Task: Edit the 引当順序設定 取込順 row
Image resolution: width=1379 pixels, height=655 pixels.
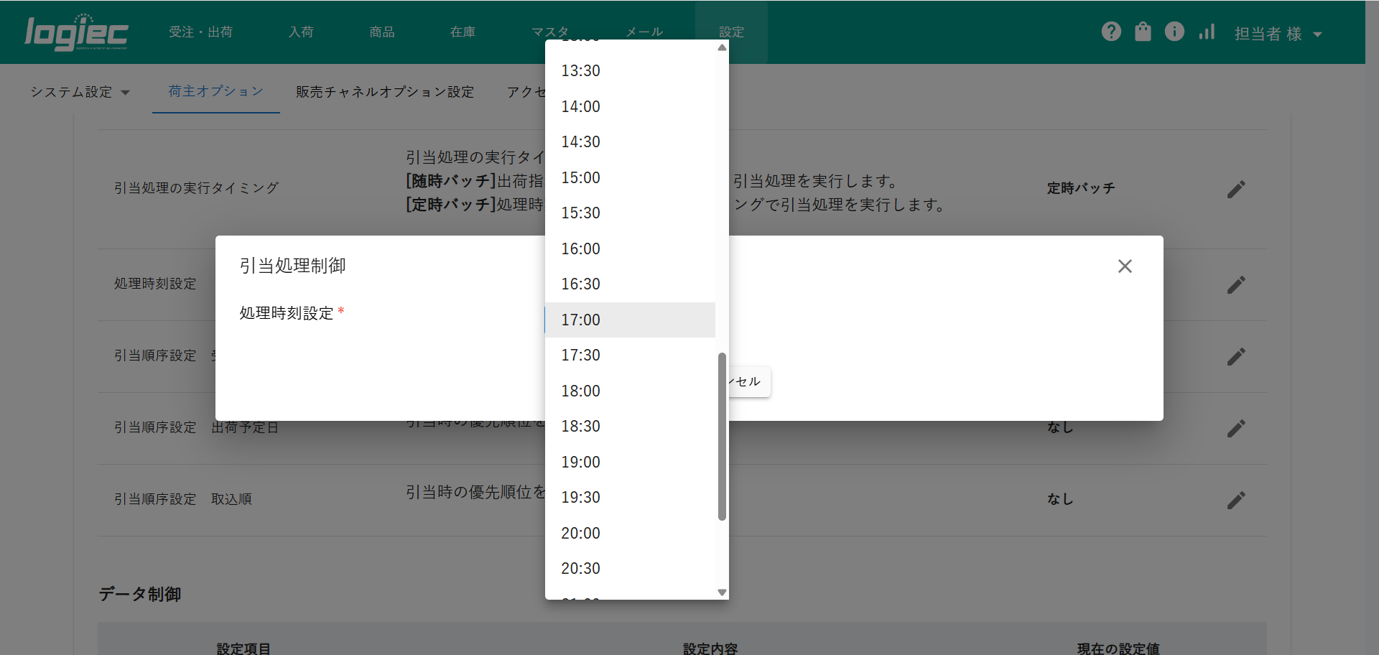Action: pyautogui.click(x=1235, y=500)
